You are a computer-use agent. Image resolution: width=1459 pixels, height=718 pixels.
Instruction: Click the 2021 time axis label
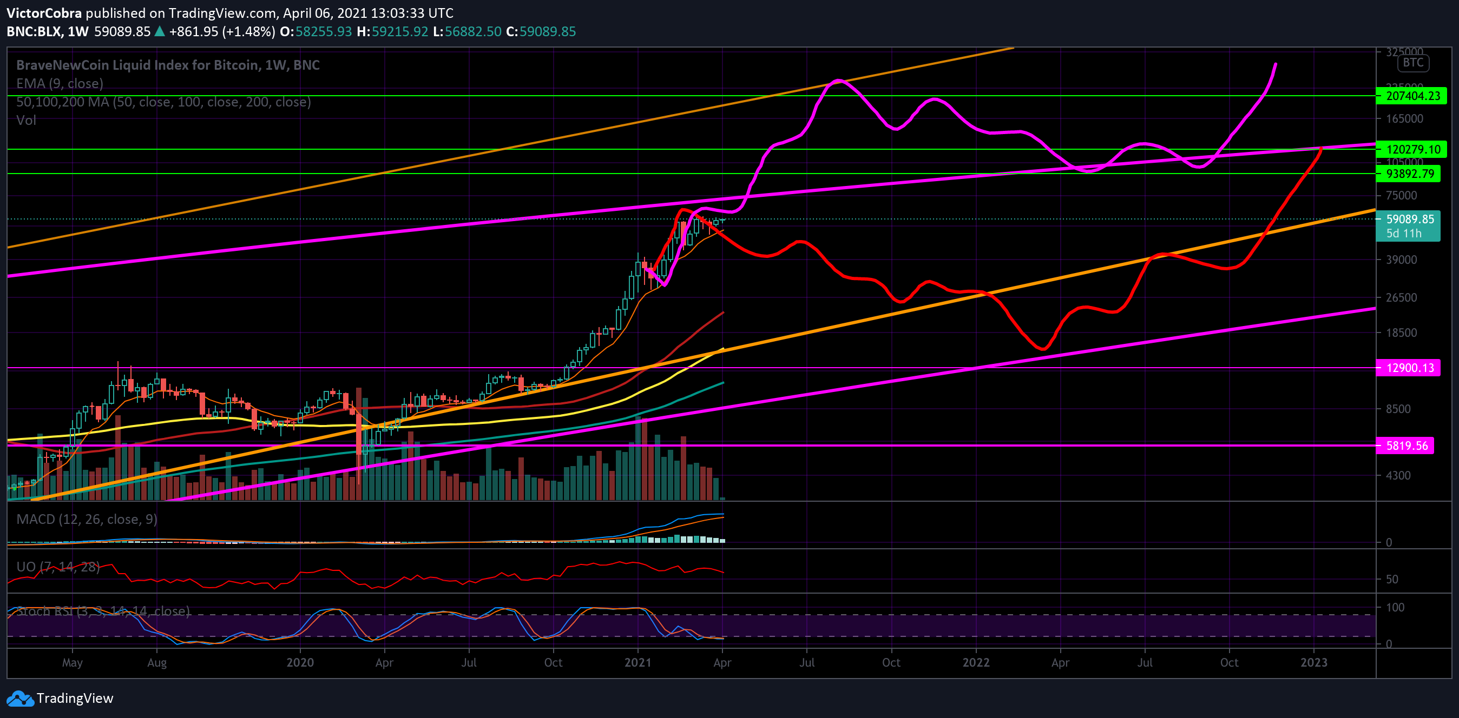[x=638, y=662]
